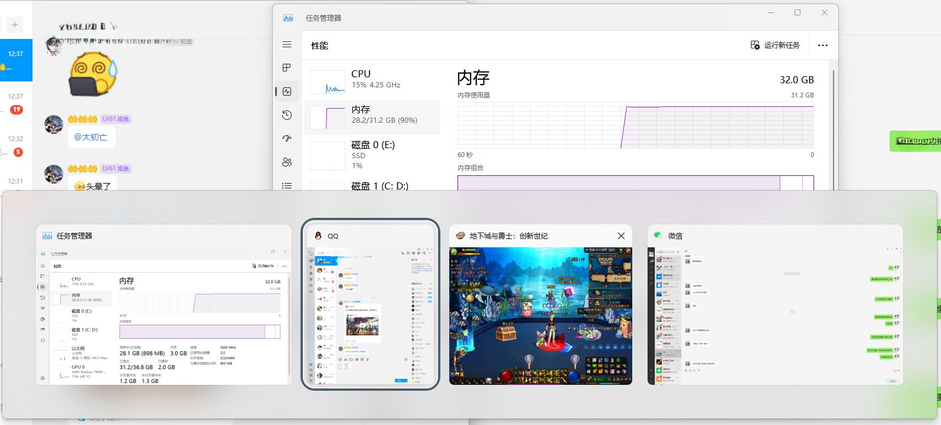The height and width of the screenshot is (425, 941).
Task: Click Run new task button
Action: (x=775, y=45)
